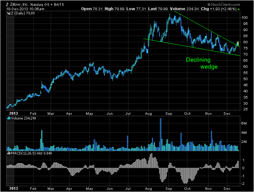The width and height of the screenshot is (254, 192).
Task: Click the 60 price axis label
Action: (245, 66)
